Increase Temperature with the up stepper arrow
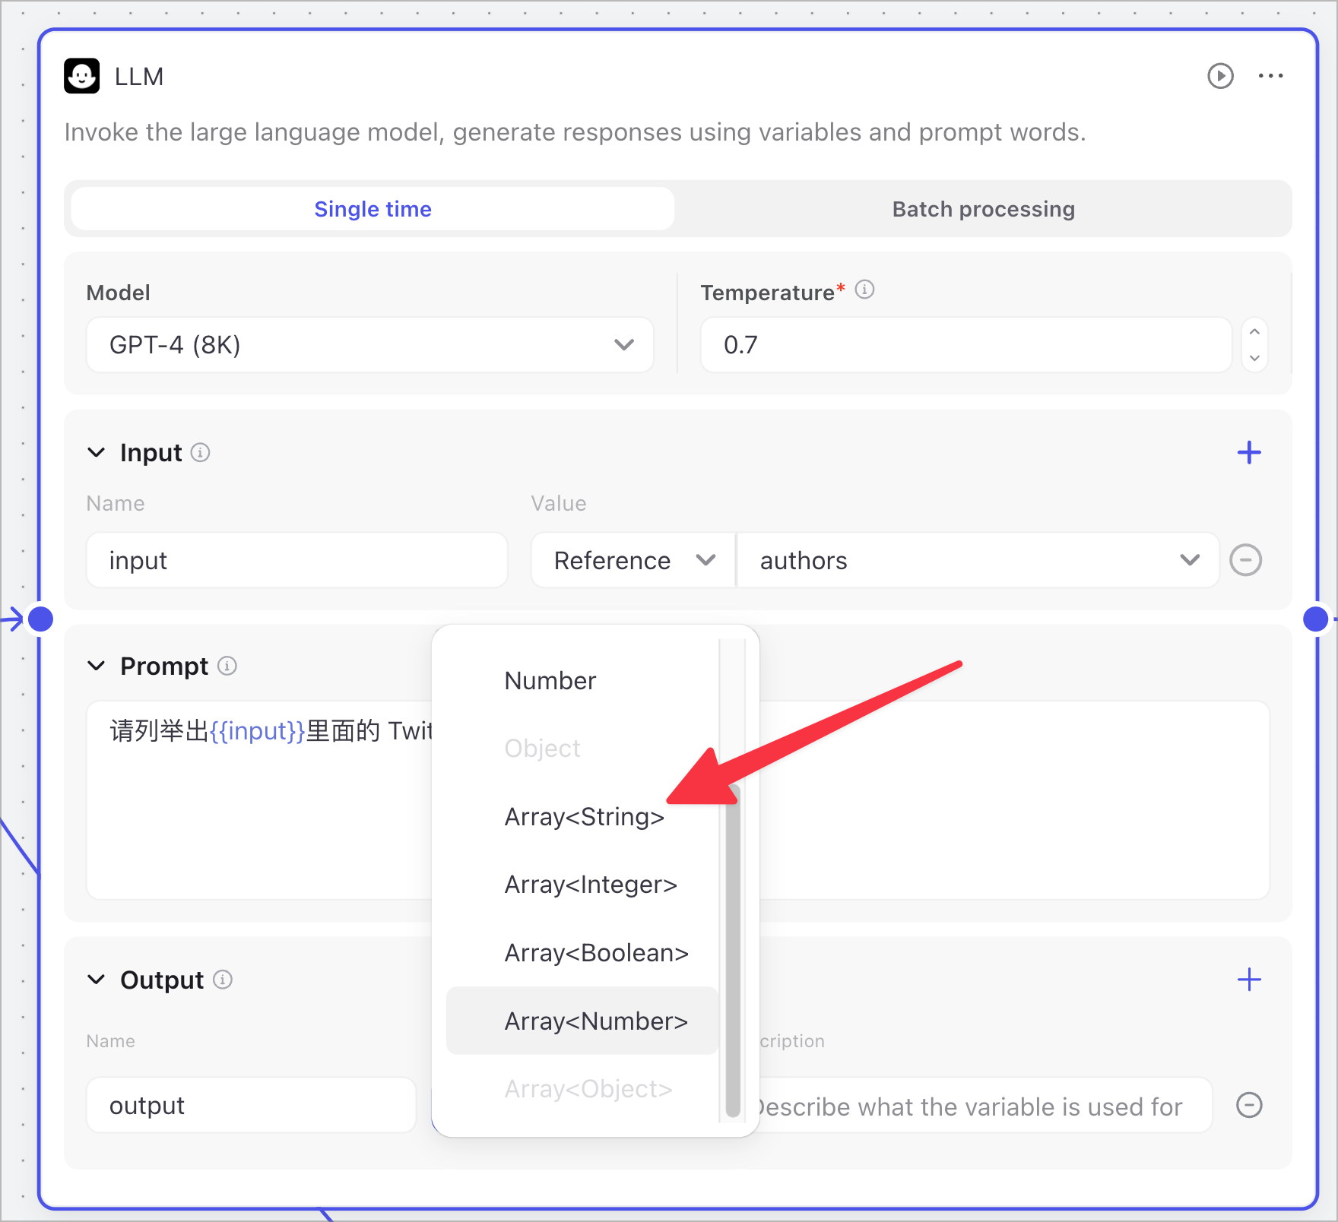 point(1254,332)
